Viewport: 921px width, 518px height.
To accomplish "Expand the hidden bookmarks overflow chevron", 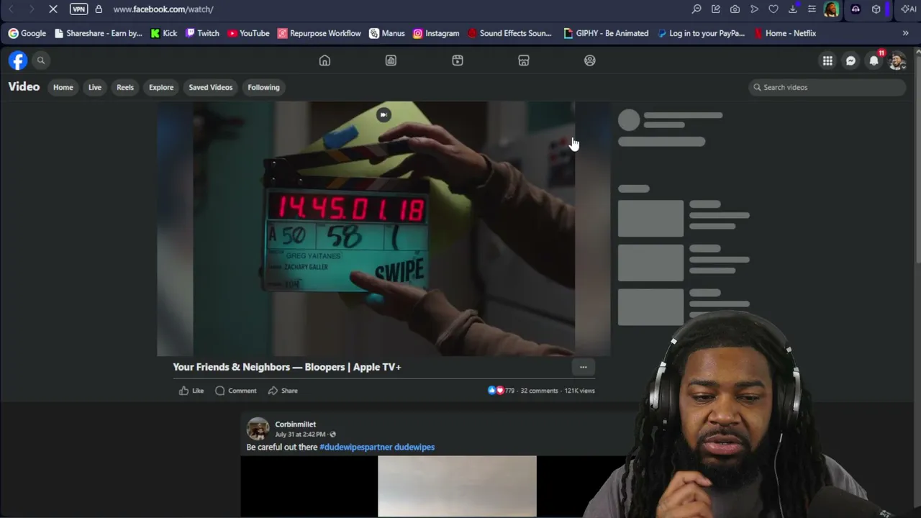I will [x=905, y=33].
